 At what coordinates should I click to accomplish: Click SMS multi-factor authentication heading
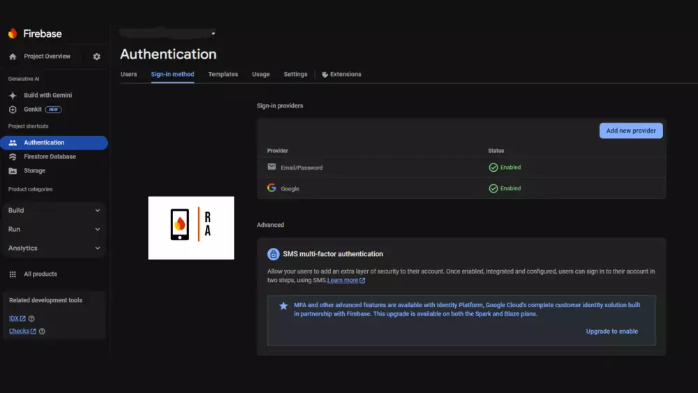click(332, 253)
